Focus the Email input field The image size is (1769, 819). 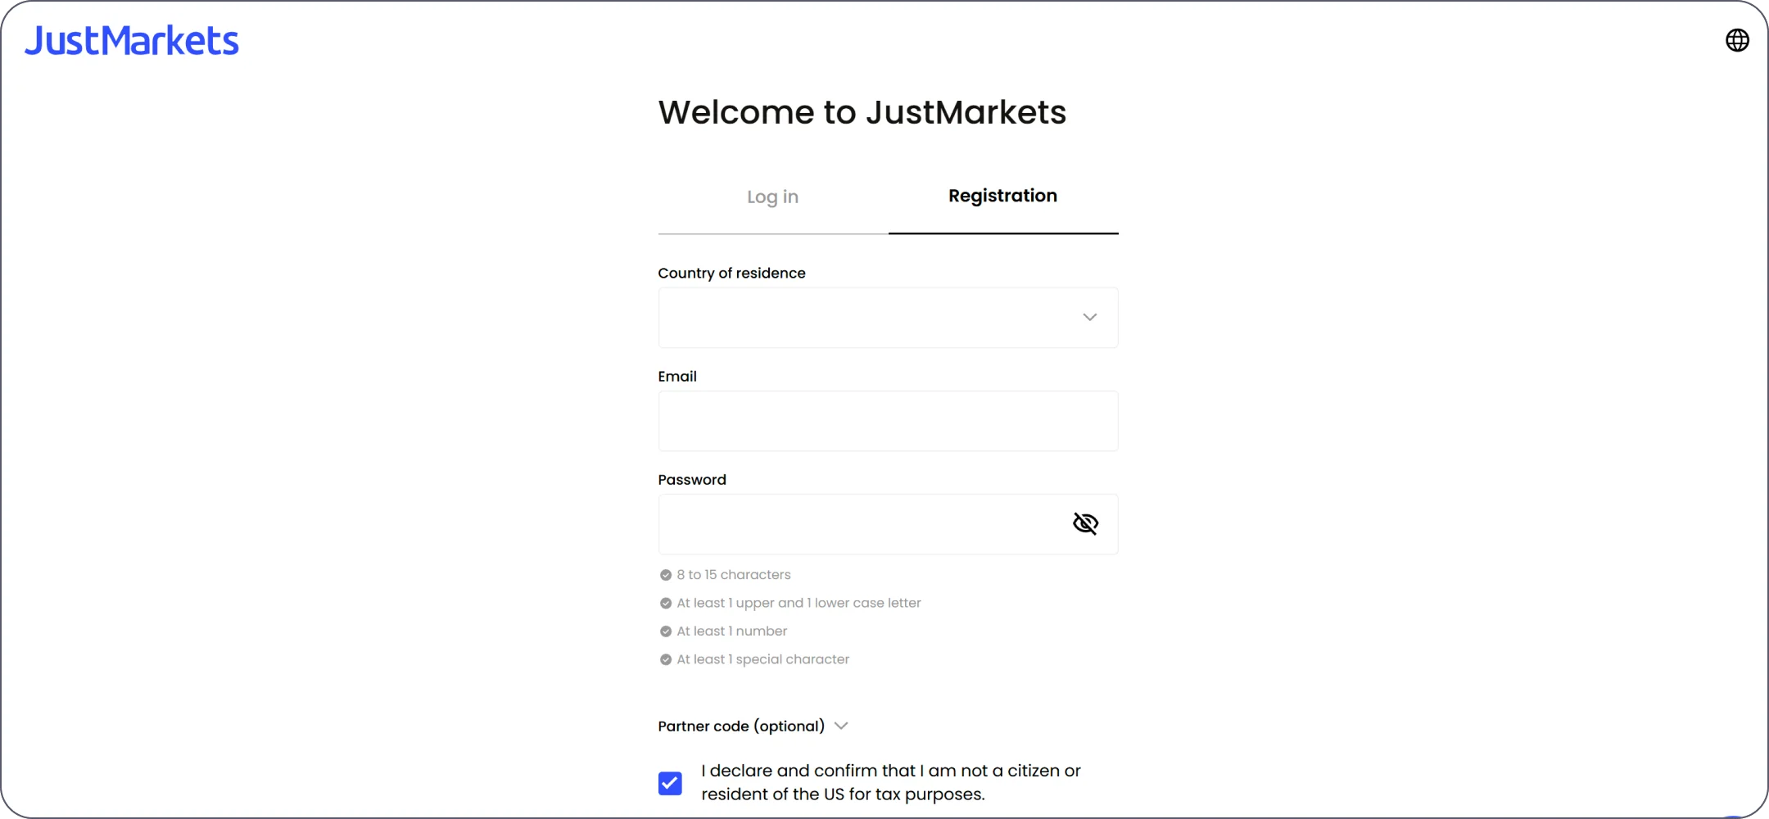click(888, 421)
